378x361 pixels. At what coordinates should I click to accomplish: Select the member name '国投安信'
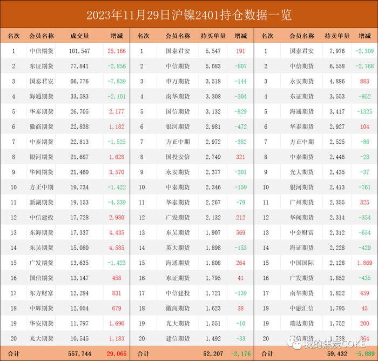(178, 157)
